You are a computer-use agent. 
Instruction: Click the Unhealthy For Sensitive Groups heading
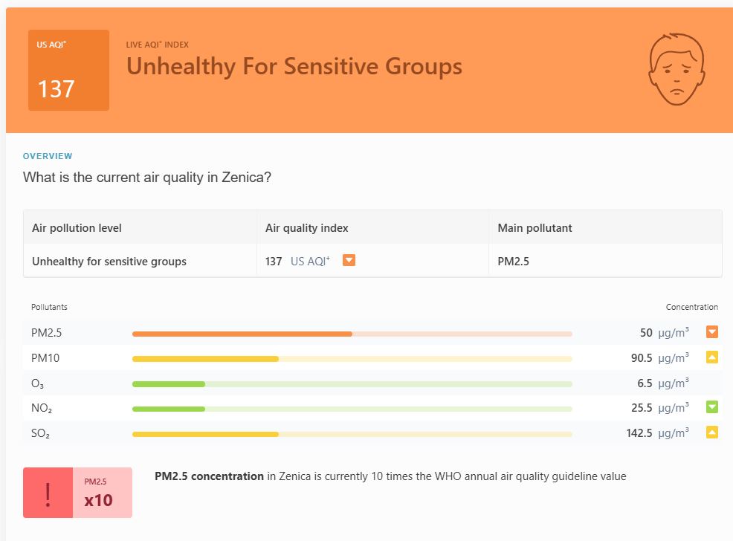tap(294, 67)
